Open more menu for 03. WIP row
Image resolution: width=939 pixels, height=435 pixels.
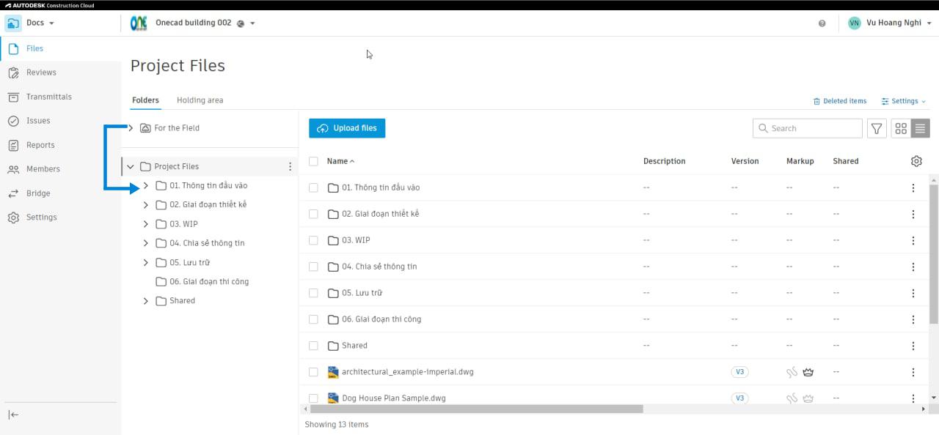click(x=913, y=240)
